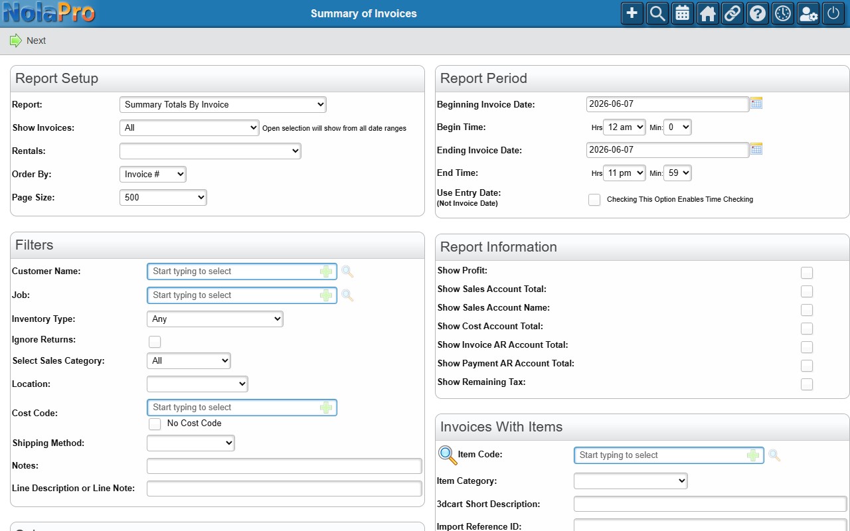Click the green Next arrow icon

coord(15,40)
